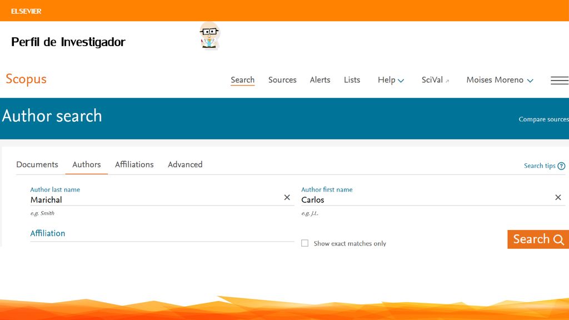Click the researcher cartoon avatar image

pyautogui.click(x=209, y=35)
